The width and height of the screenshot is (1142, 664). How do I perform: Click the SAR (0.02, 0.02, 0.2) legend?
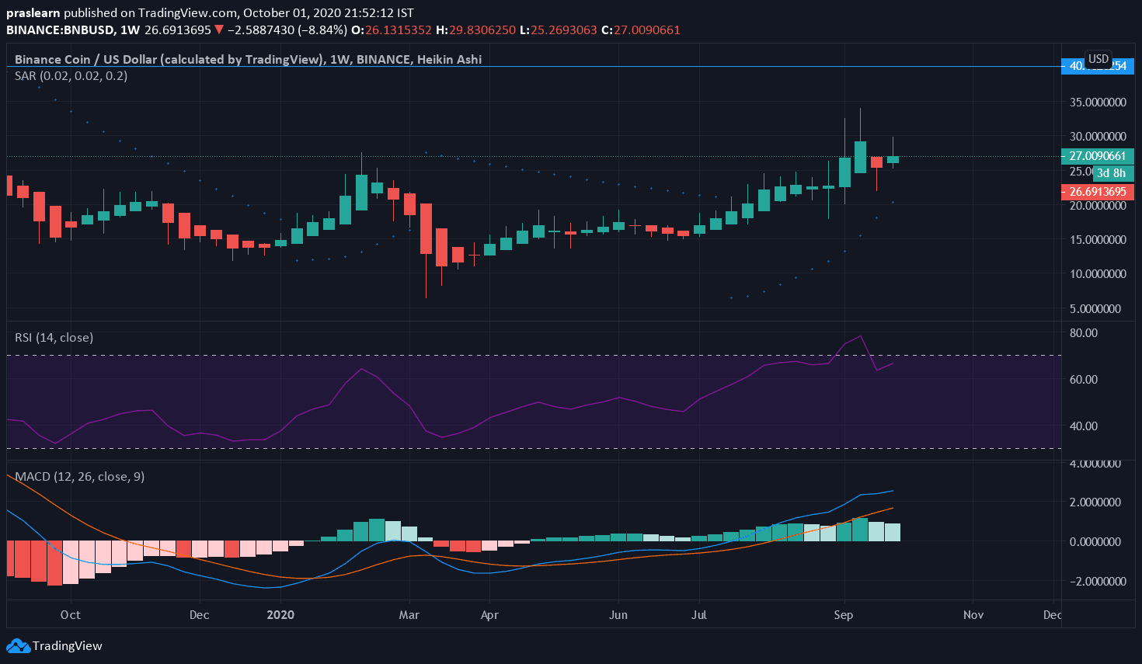(71, 76)
